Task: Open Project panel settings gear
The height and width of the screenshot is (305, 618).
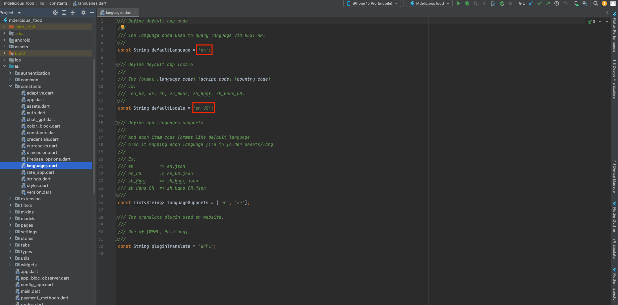Action: point(83,13)
